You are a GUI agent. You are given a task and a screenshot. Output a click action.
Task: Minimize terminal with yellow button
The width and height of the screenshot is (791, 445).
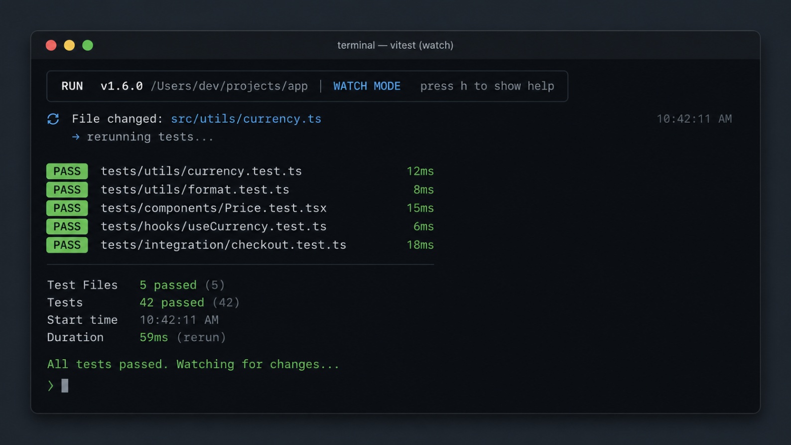[x=69, y=45]
